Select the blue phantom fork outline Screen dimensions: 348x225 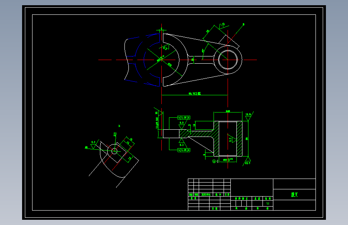tap(142, 60)
